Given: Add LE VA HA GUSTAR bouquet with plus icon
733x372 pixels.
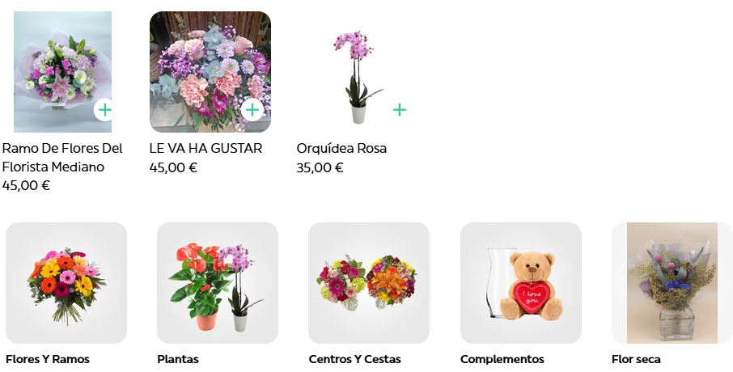Looking at the screenshot, I should click(x=252, y=110).
